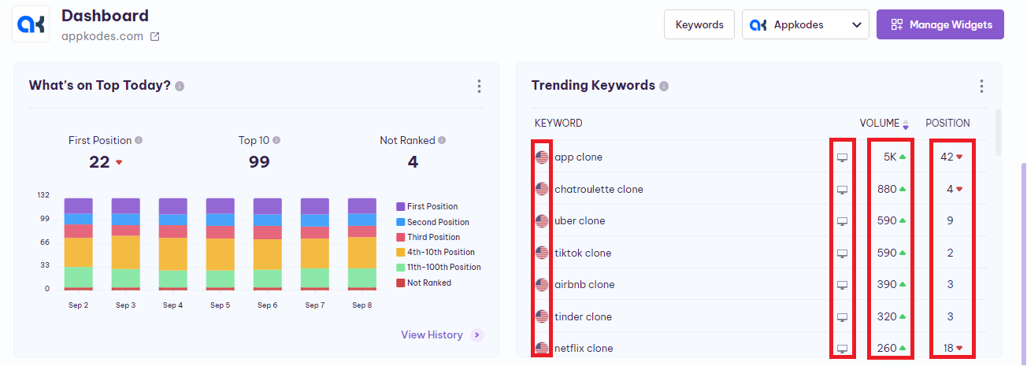The image size is (1027, 366).
Task: Click the Sep 8 stacked bar
Action: tap(362, 244)
